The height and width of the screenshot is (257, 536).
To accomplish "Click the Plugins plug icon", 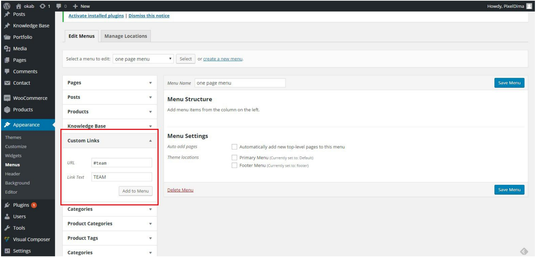I will click(x=8, y=205).
